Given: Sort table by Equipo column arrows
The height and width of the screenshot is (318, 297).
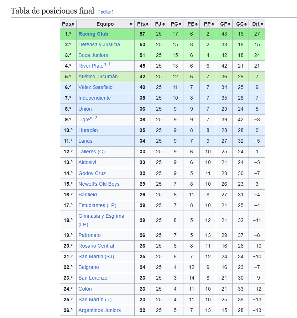Looking at the screenshot, I should (131, 24).
